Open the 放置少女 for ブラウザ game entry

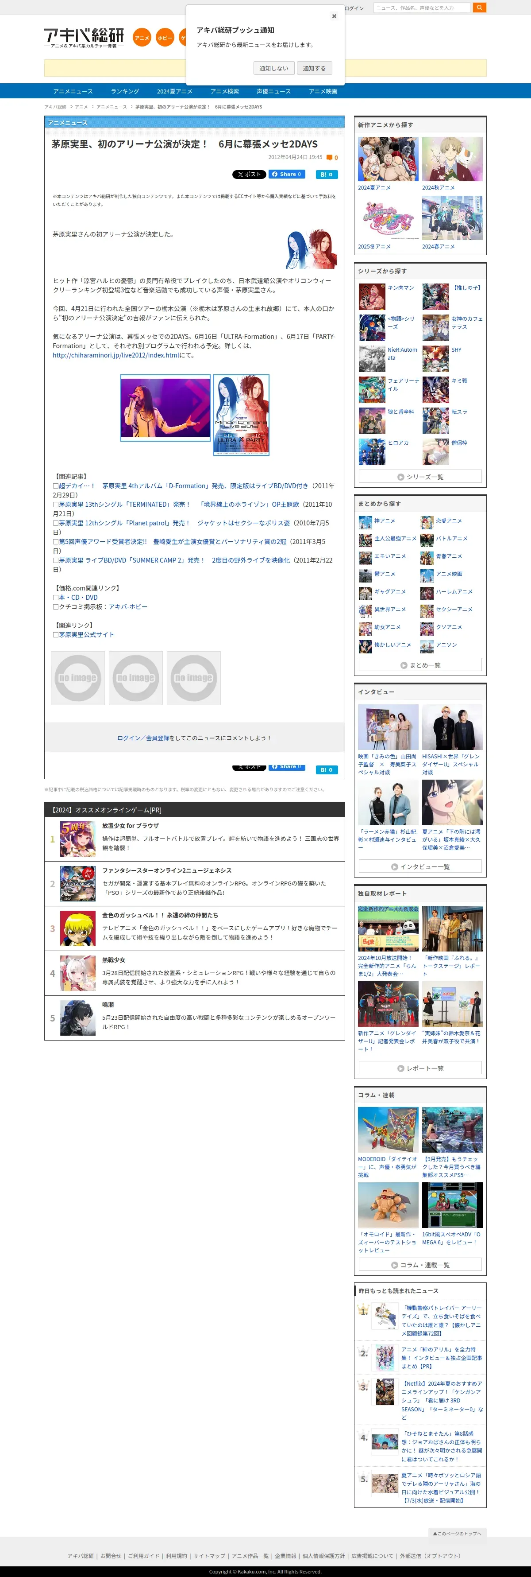[x=195, y=839]
